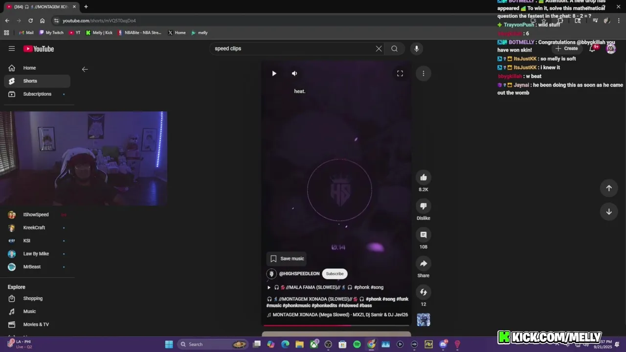Open the MrBeast channel subscription
Viewport: 626px width, 352px height.
click(37, 267)
